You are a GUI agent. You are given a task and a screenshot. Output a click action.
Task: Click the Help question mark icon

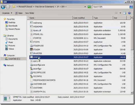pyautogui.click(x=130, y=13)
